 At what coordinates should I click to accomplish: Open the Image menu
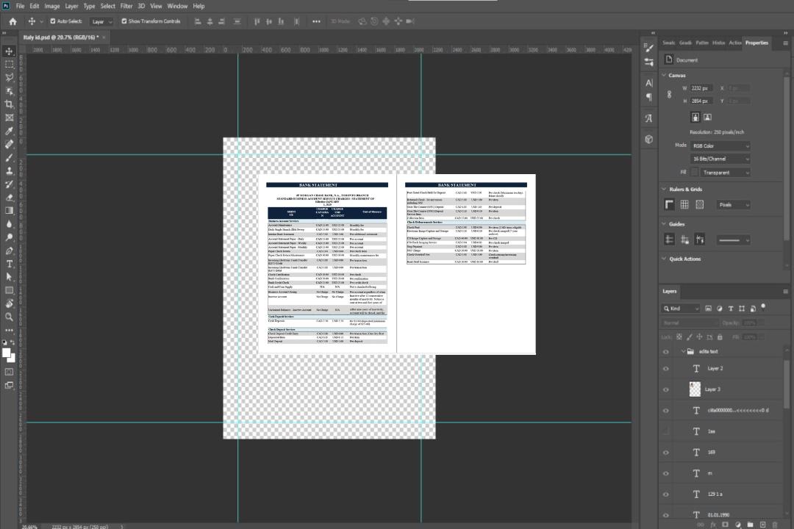(52, 6)
